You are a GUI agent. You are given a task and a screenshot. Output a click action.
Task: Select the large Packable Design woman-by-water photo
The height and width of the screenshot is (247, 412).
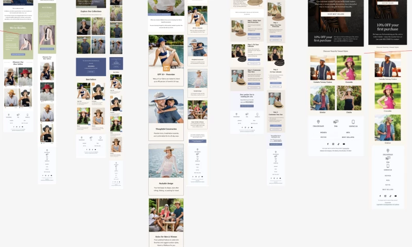point(166,161)
